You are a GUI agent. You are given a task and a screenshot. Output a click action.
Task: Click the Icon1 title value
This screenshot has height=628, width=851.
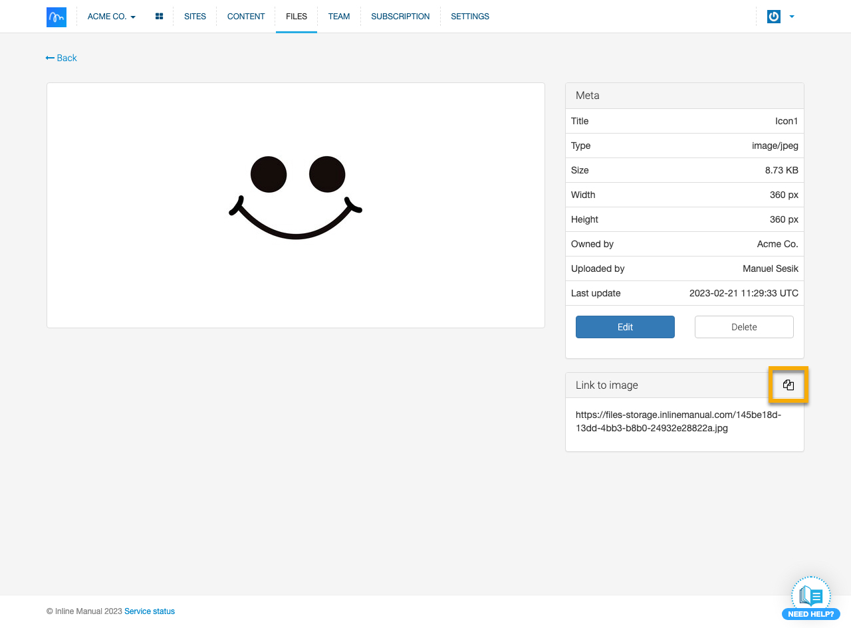pos(786,121)
